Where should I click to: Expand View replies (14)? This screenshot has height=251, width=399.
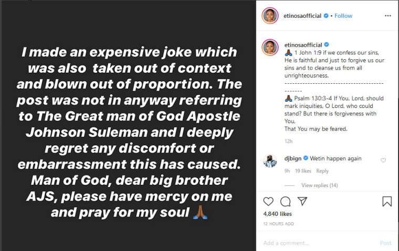tap(319, 185)
